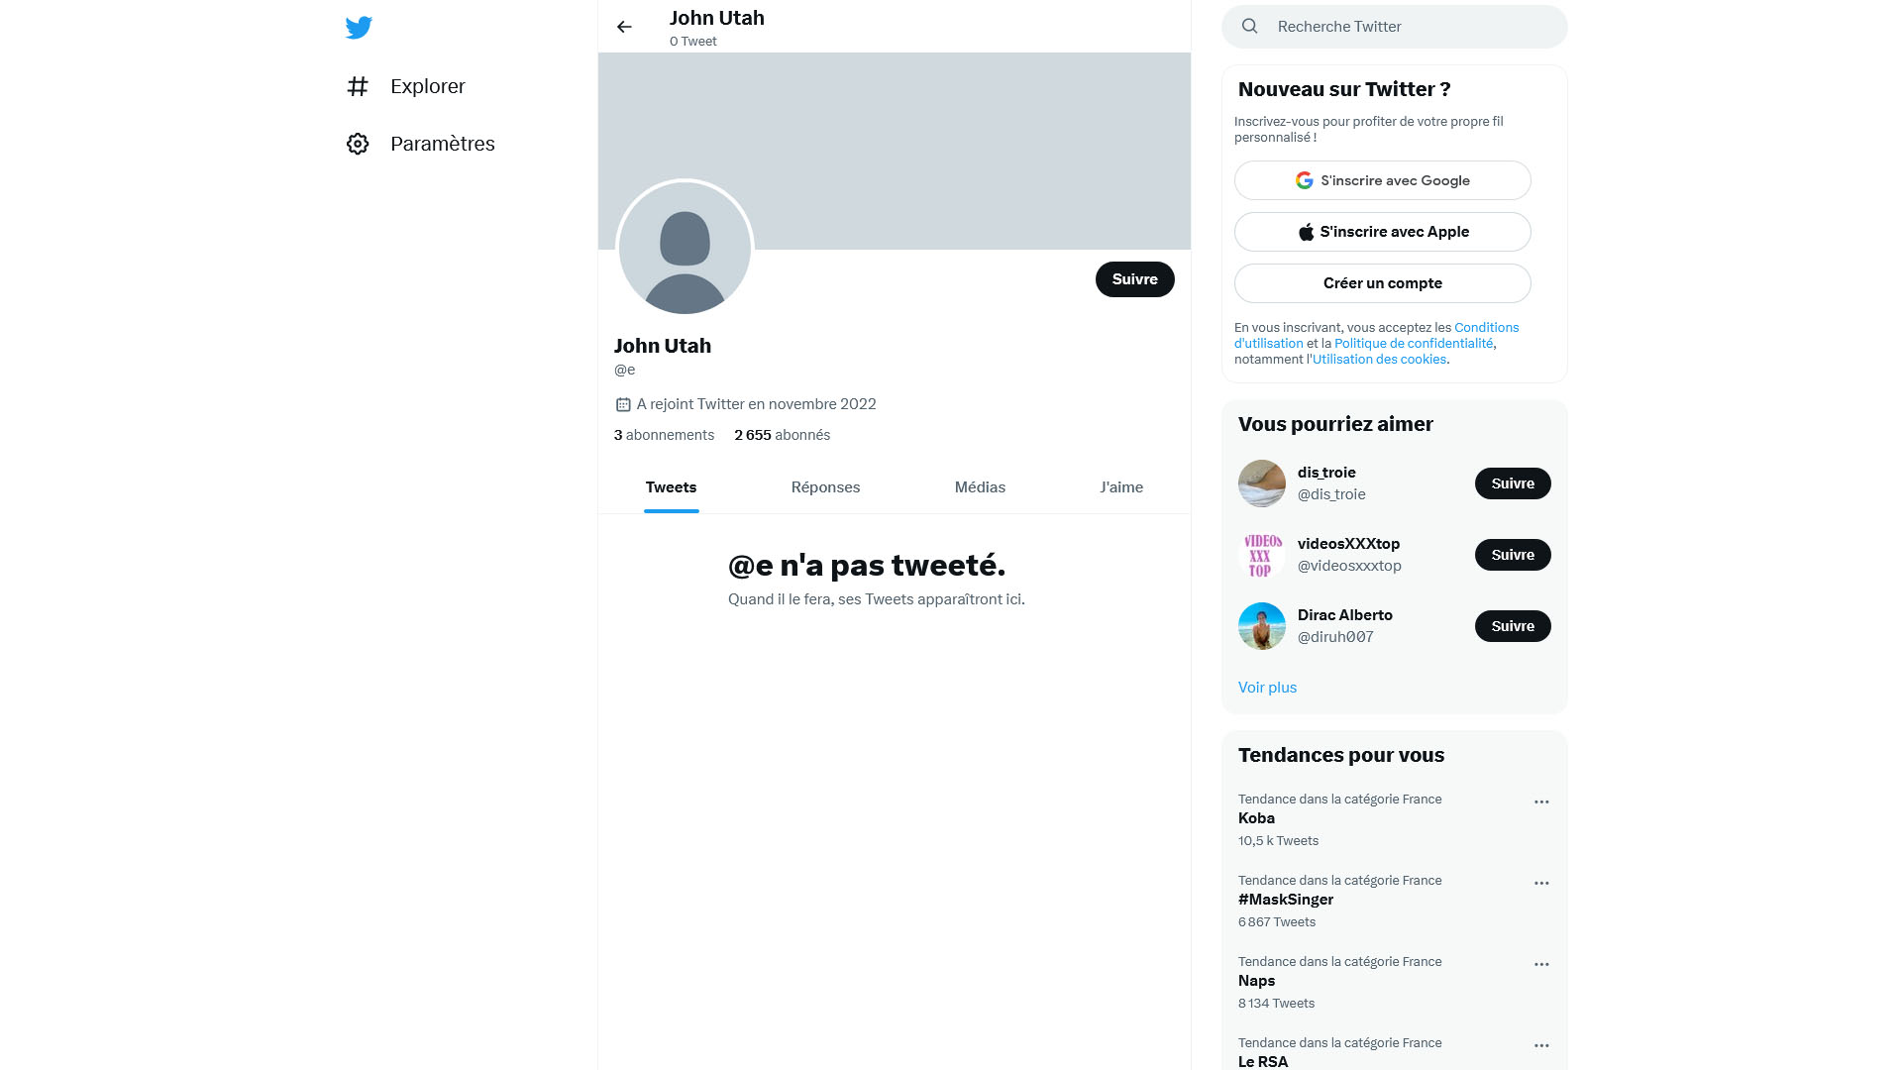
Task: Open Explorer via the hashtag icon
Action: [358, 86]
